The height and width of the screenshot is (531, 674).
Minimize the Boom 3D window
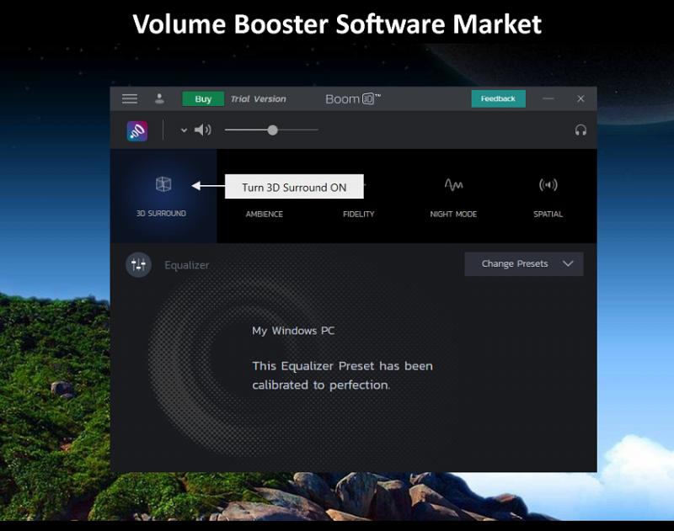tap(548, 98)
